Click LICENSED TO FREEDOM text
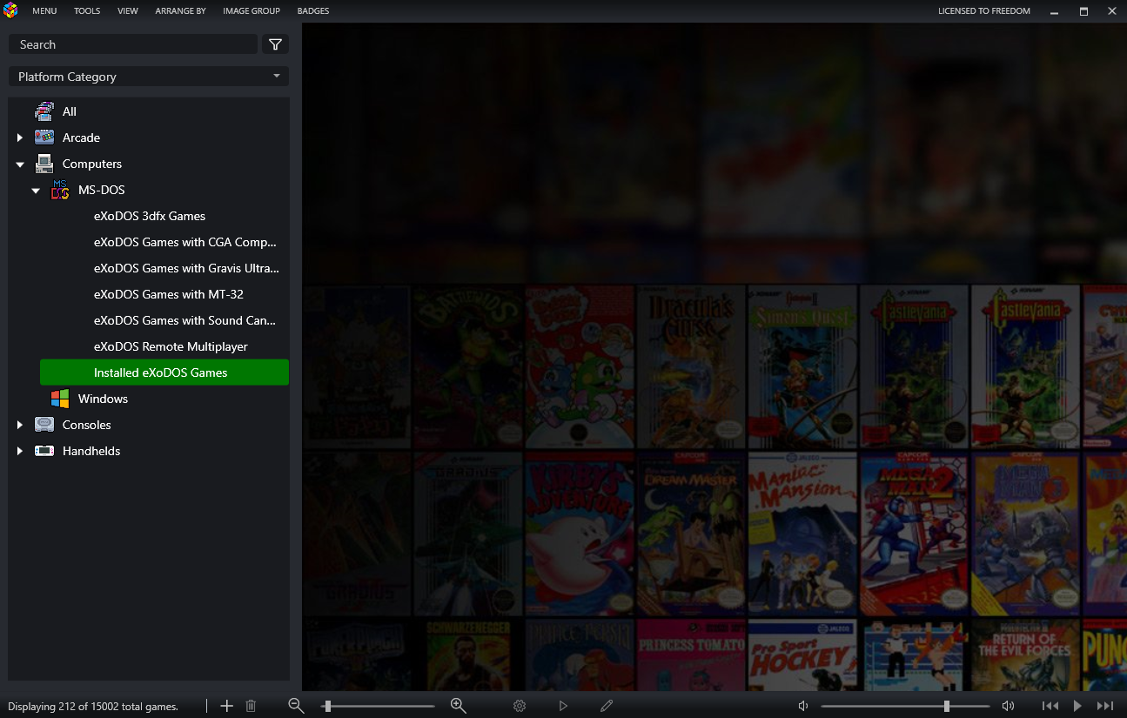The height and width of the screenshot is (718, 1127). tap(983, 11)
